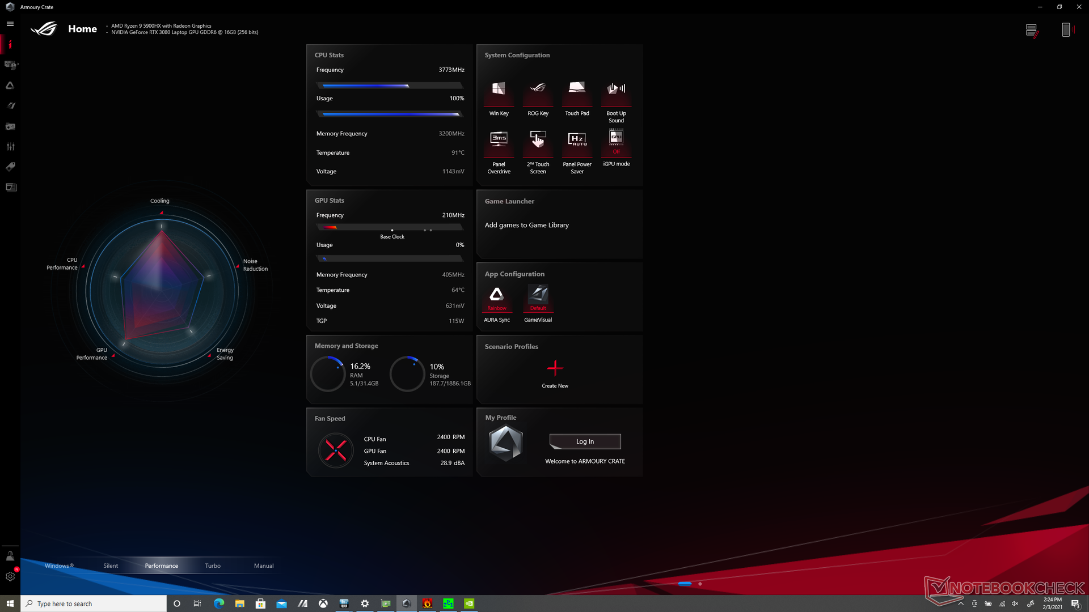Click the Log In button
The width and height of the screenshot is (1089, 612).
pos(585,441)
